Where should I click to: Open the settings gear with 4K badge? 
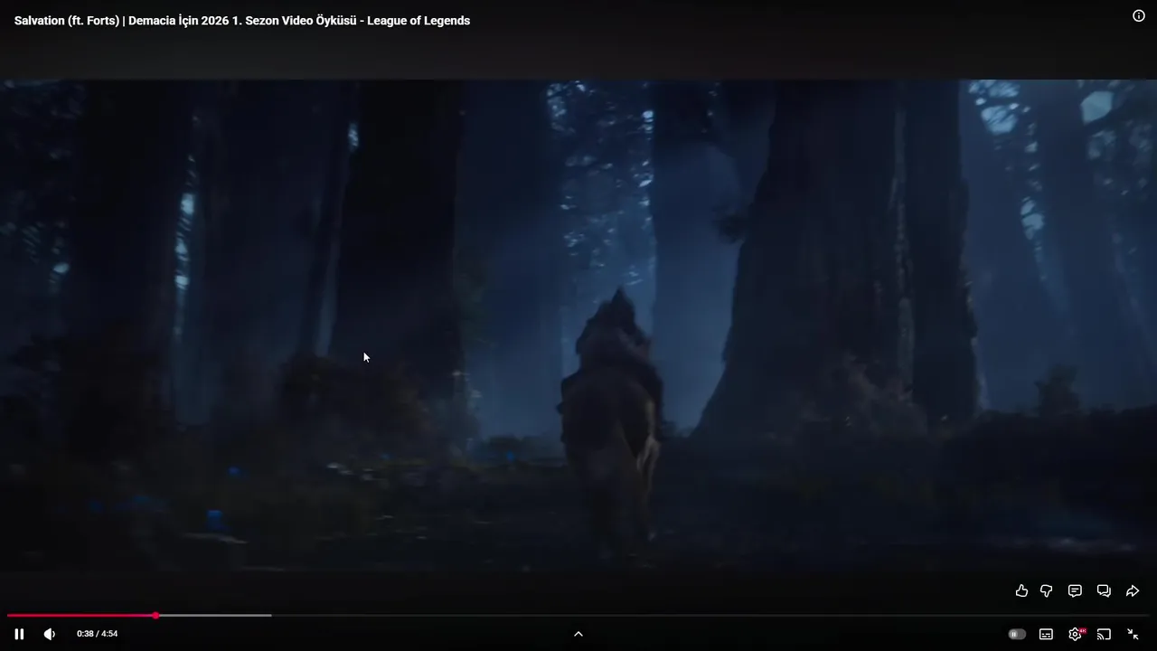(1076, 634)
